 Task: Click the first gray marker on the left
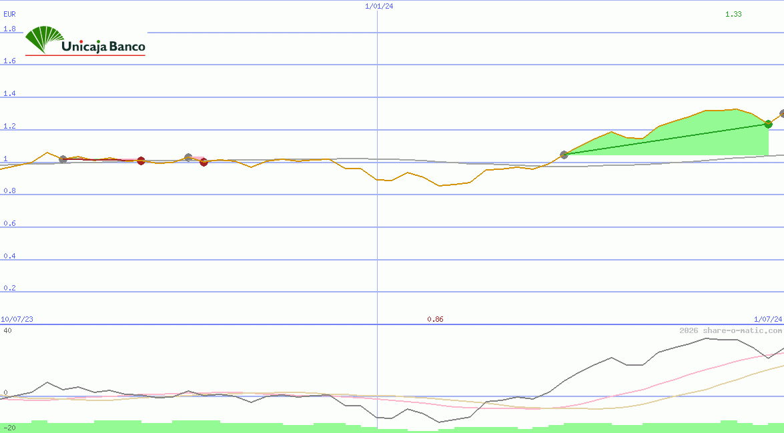point(63,159)
